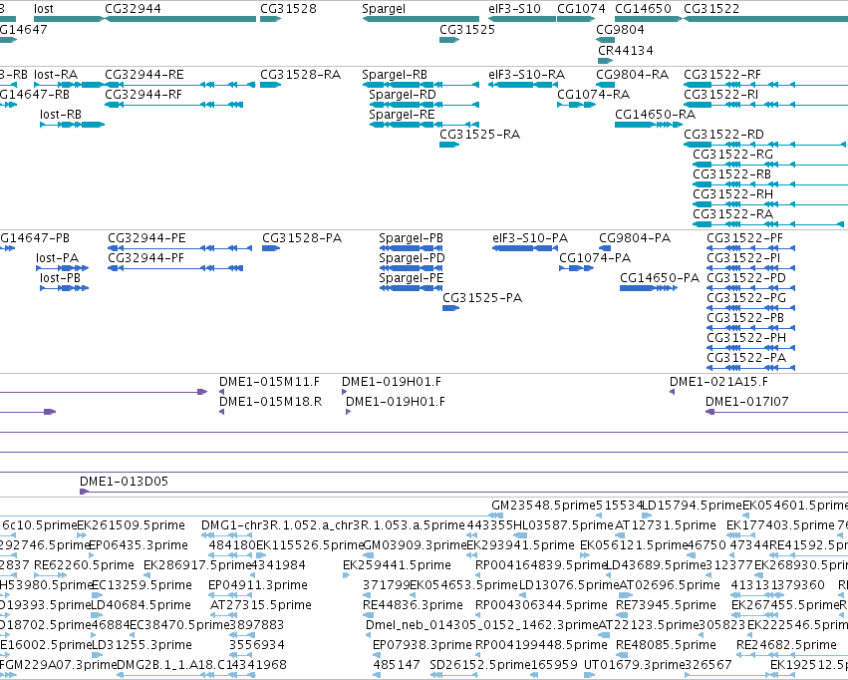Click the eIF3-S10 gene label

tap(514, 9)
